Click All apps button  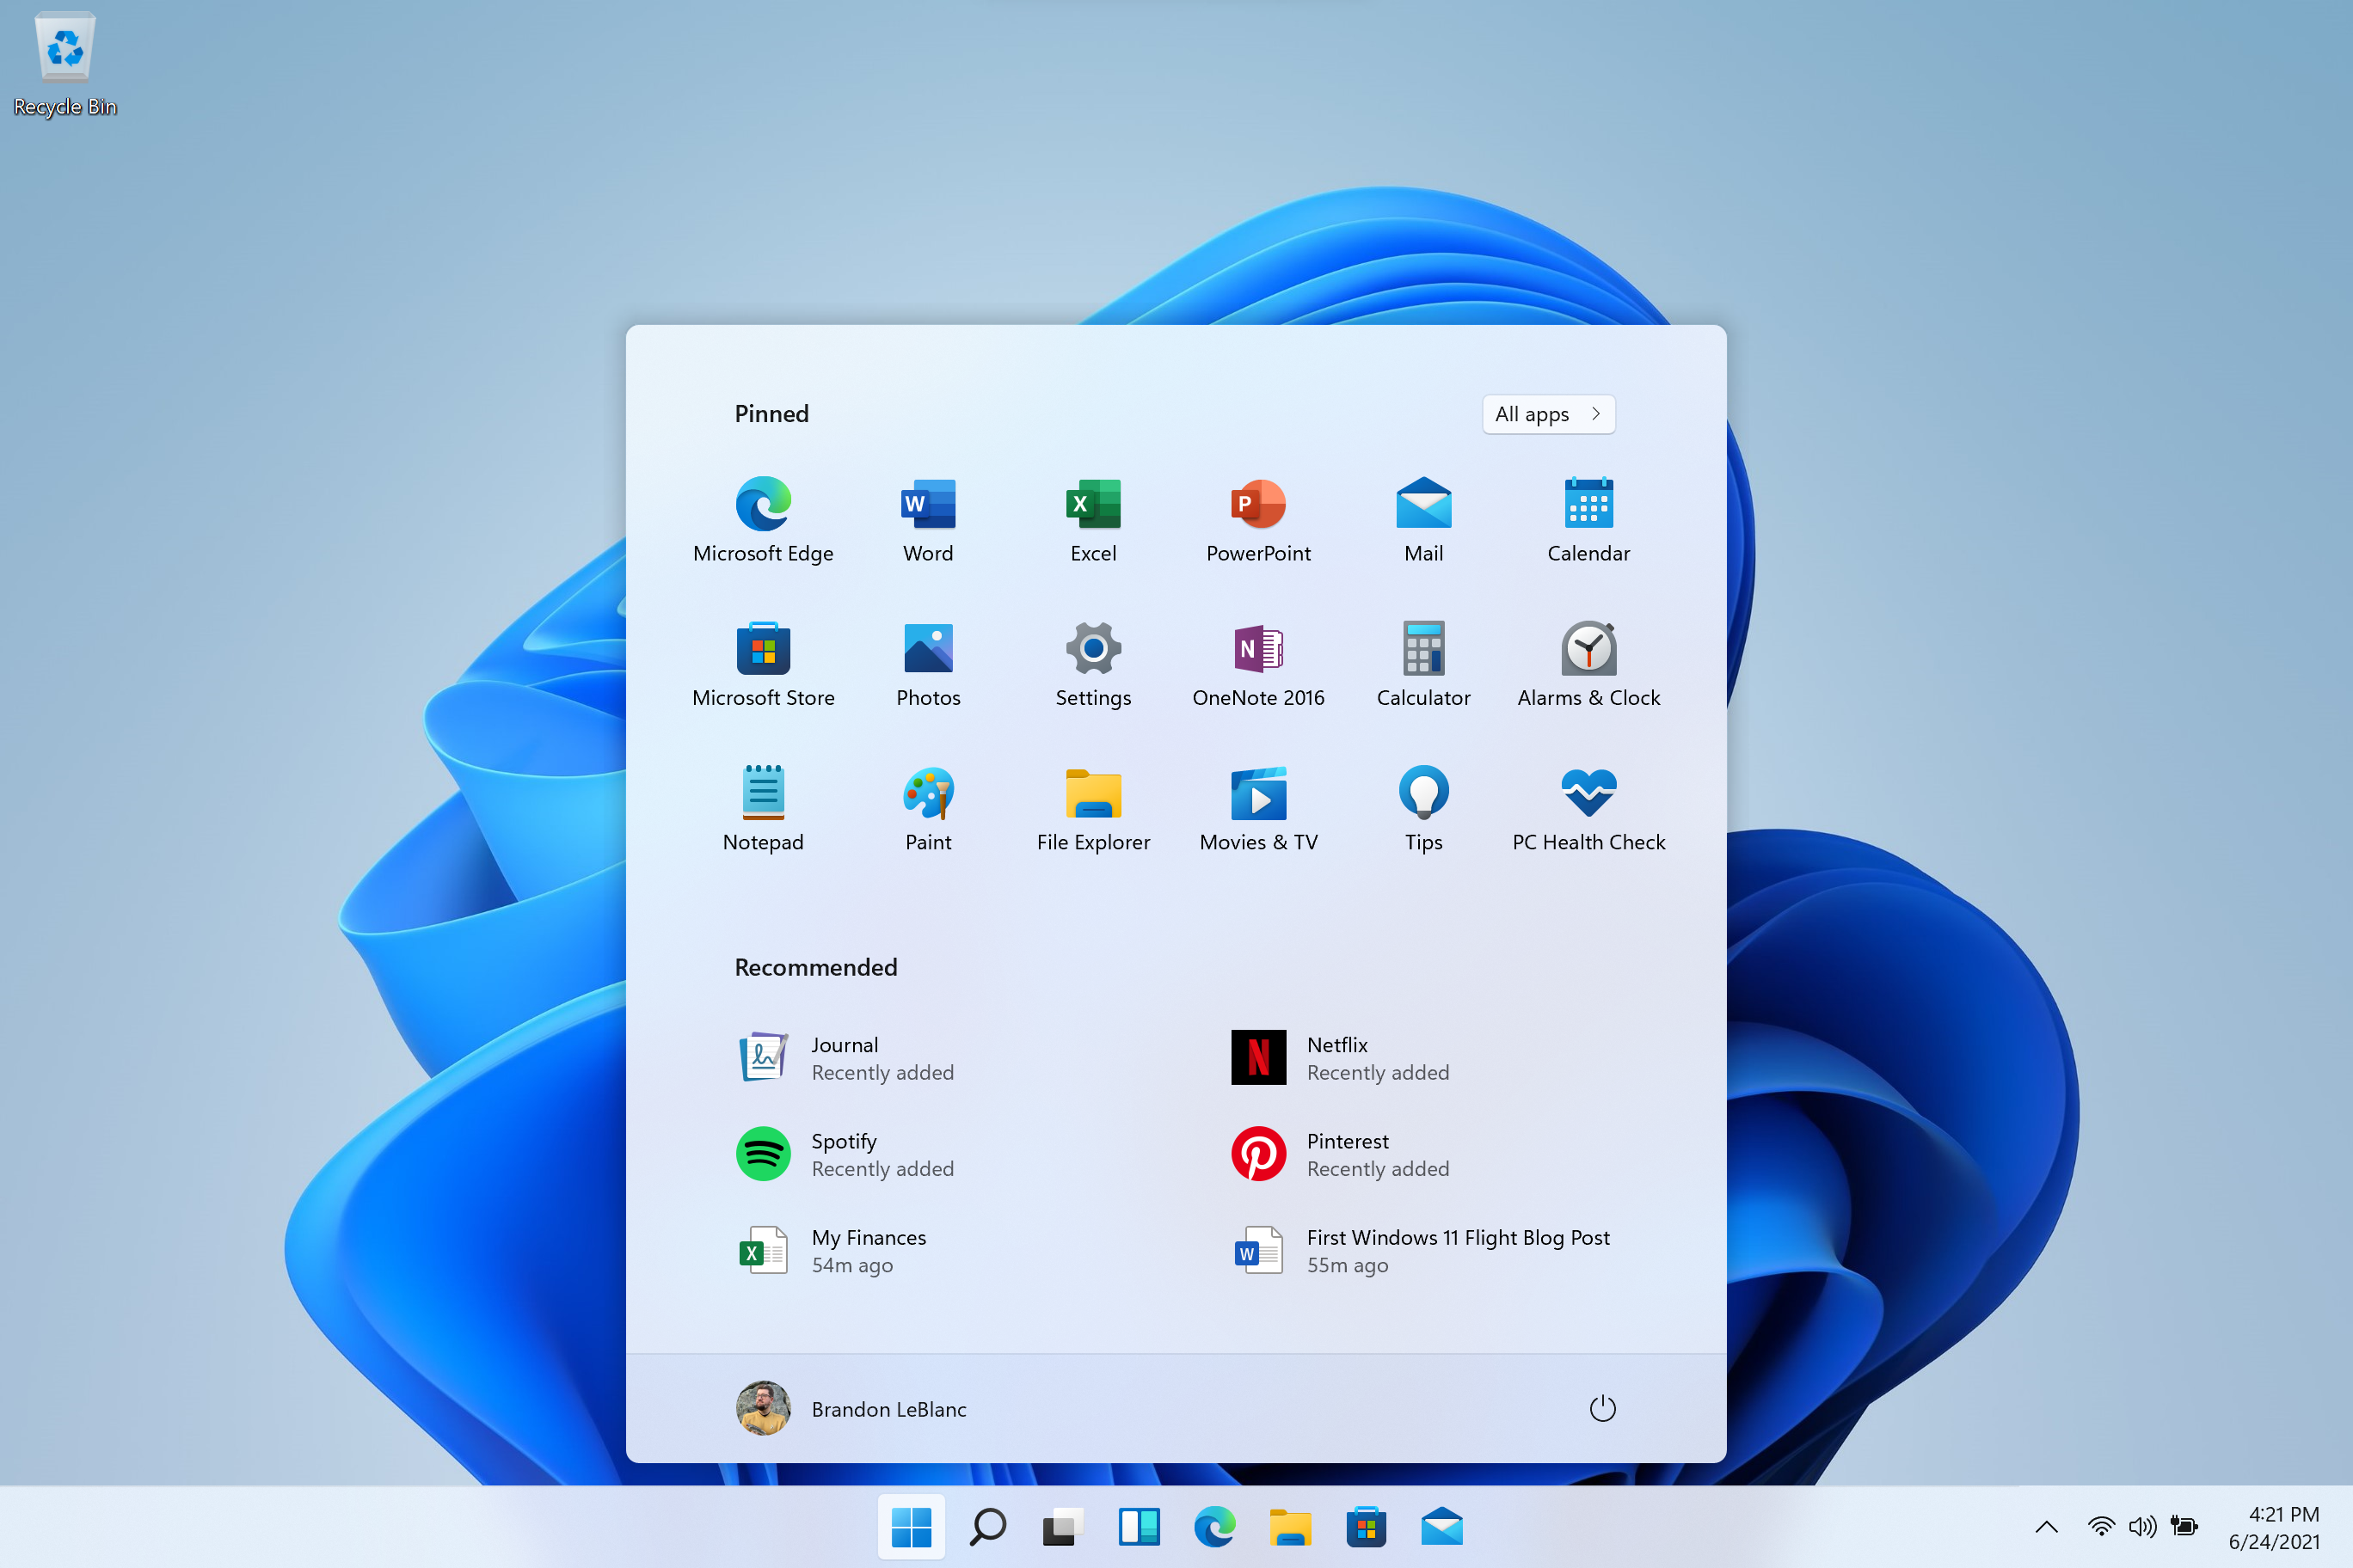[x=1546, y=413]
